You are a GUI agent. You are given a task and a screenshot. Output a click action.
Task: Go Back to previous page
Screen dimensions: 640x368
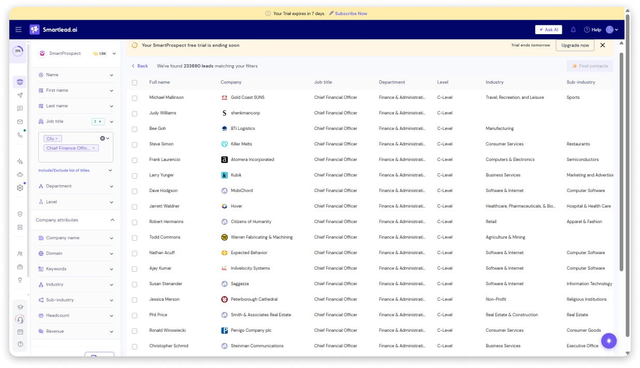(140, 66)
